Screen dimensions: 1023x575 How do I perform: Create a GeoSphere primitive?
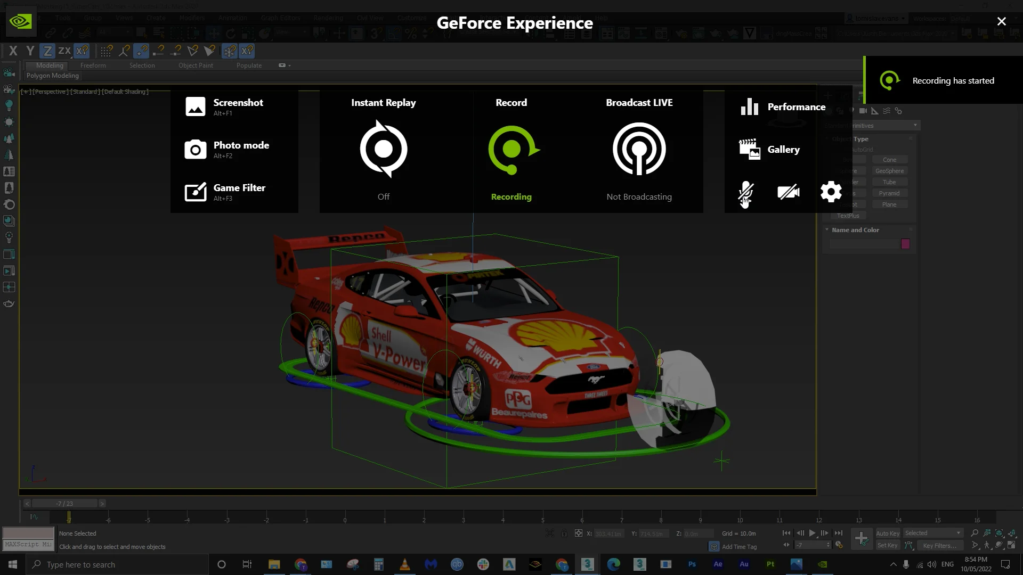[x=889, y=171]
